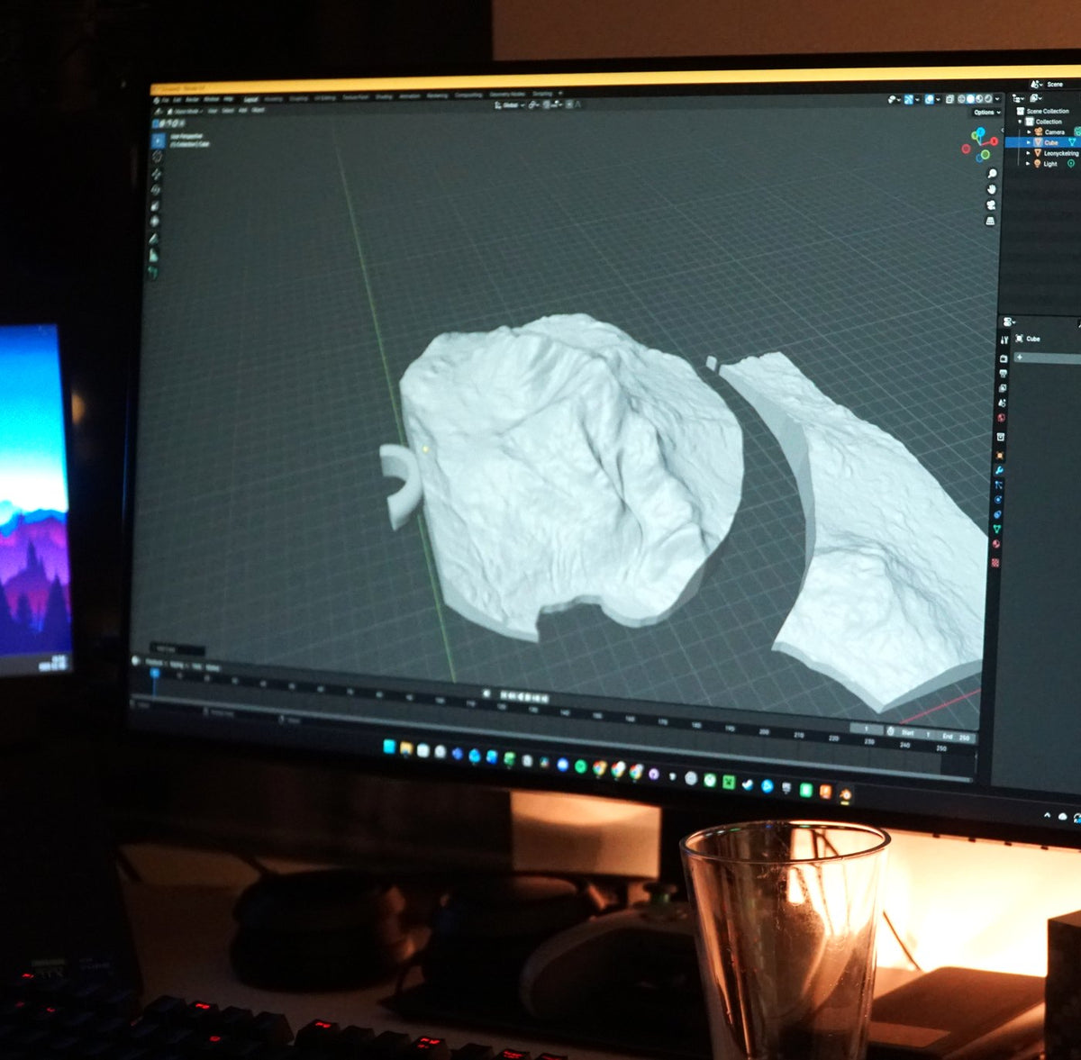Image resolution: width=1081 pixels, height=1060 pixels.
Task: Switch perspective/orthographic with grid icon
Action: tap(991, 220)
